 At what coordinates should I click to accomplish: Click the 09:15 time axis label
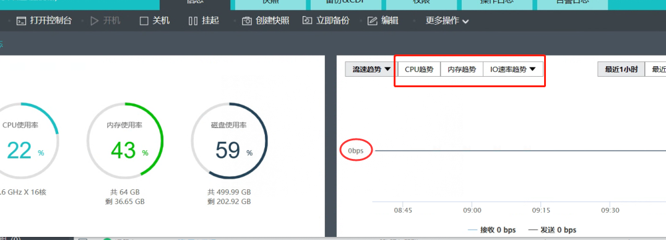point(541,210)
